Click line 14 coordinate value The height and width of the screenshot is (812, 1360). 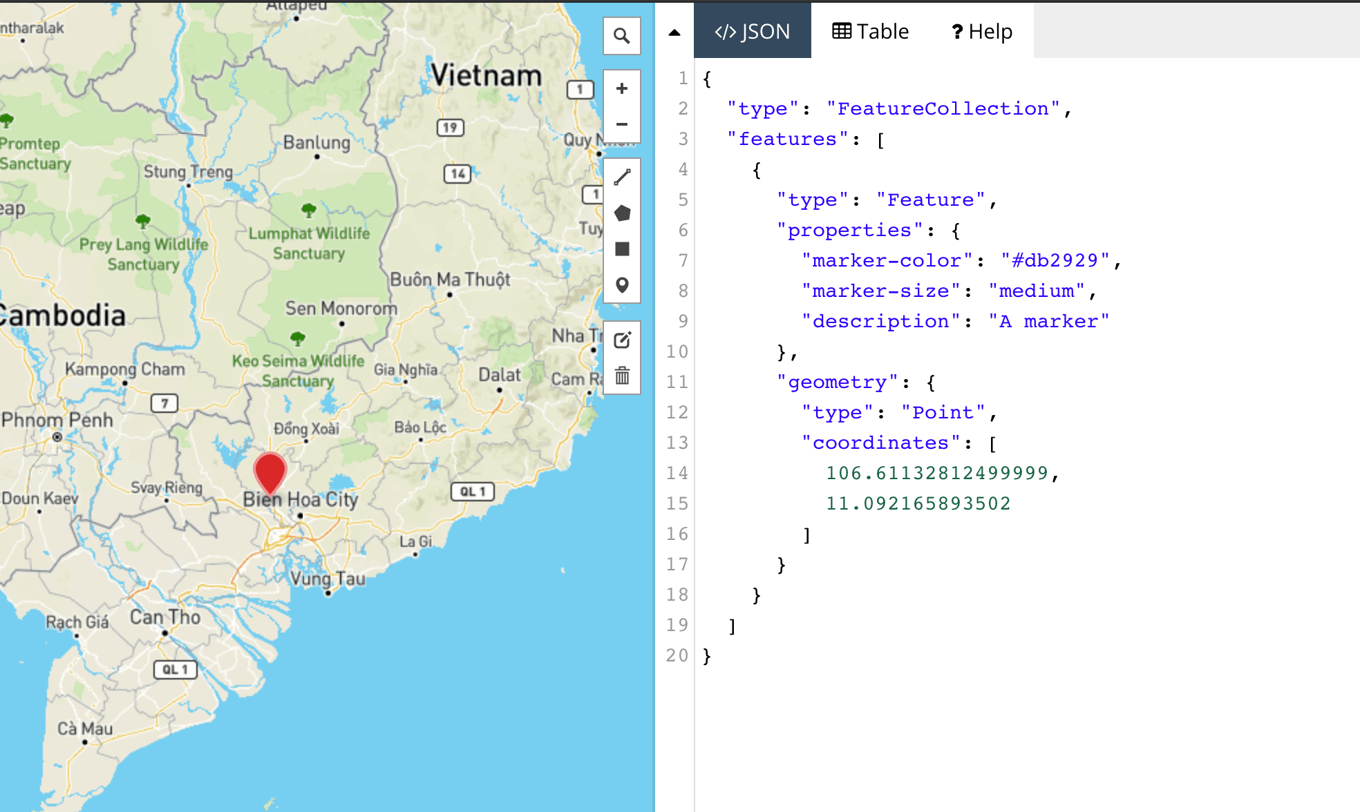click(x=941, y=473)
